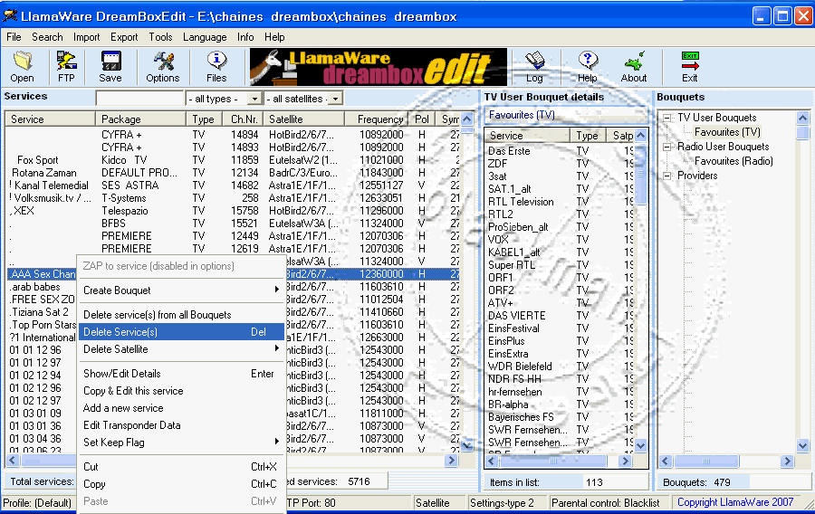
Task: Select Favourites (Radio) in Bouquets tree
Action: point(733,161)
